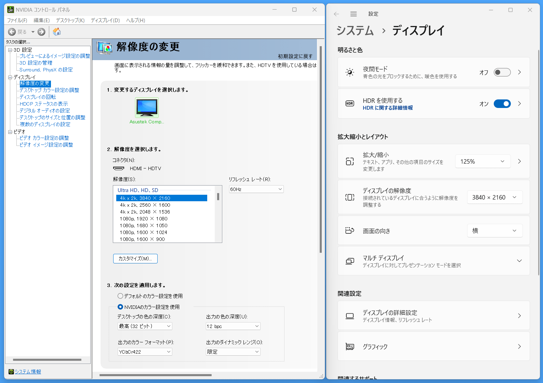Open 出力のカラー フォーマット YCbCr422 dropdown
This screenshot has width=543, height=383.
pyautogui.click(x=145, y=352)
